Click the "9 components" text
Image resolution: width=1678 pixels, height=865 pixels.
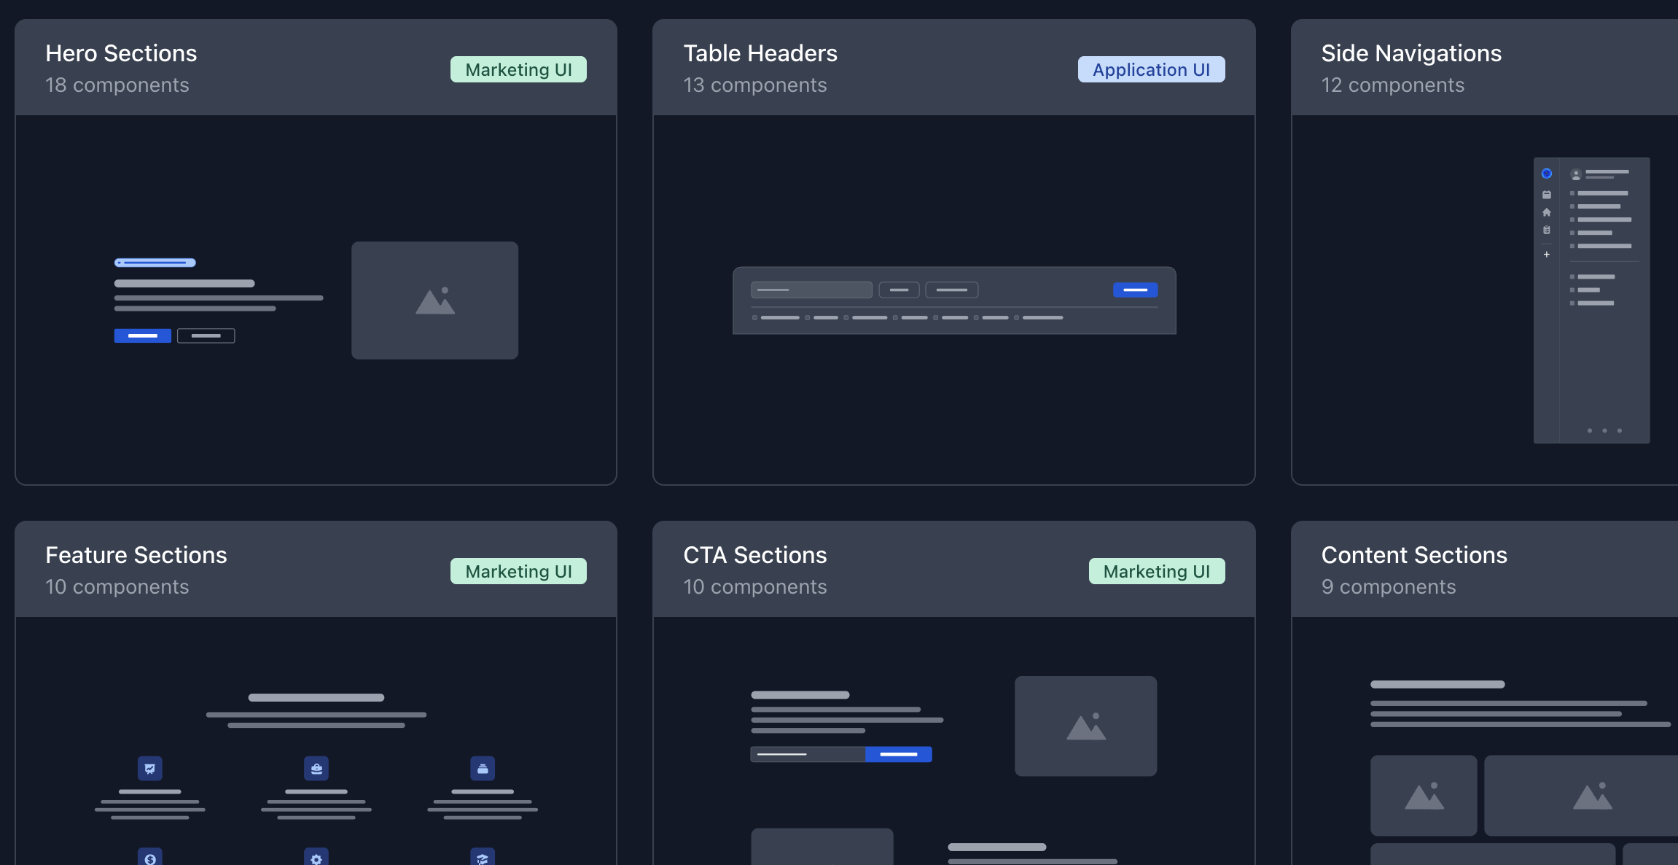[1389, 587]
